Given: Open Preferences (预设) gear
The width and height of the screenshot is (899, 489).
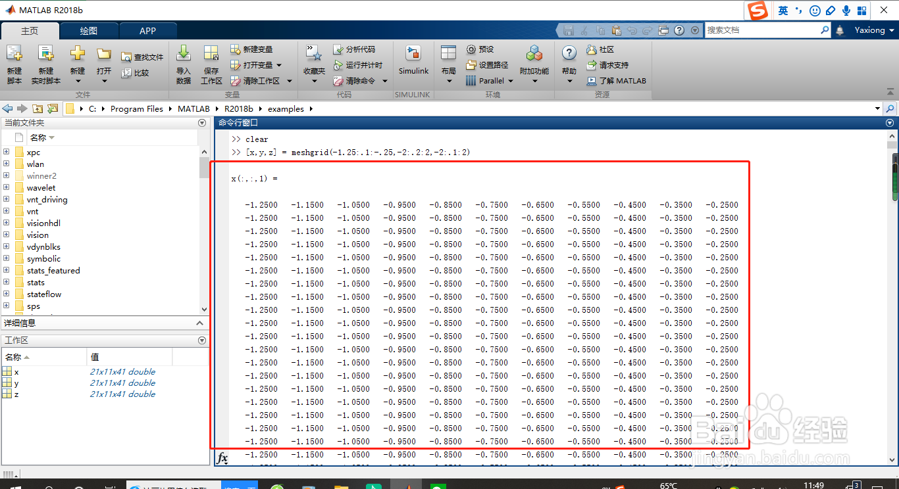Looking at the screenshot, I should pos(480,49).
